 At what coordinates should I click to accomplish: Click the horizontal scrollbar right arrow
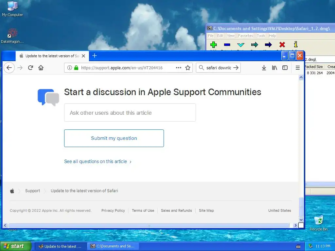click(295, 225)
